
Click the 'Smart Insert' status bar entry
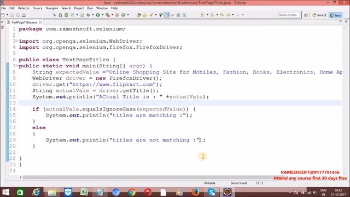(x=238, y=183)
